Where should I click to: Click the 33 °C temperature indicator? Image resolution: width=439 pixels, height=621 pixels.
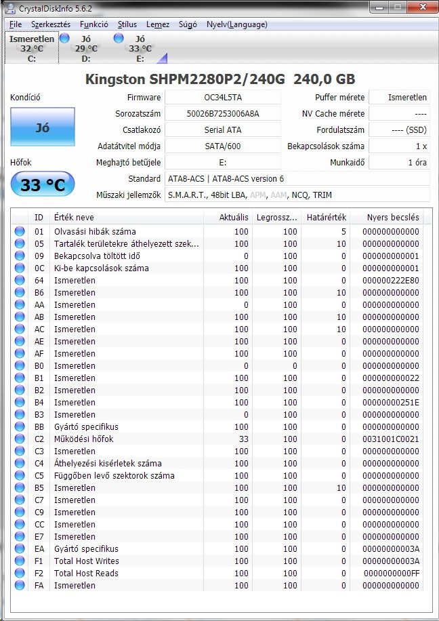[x=43, y=184]
